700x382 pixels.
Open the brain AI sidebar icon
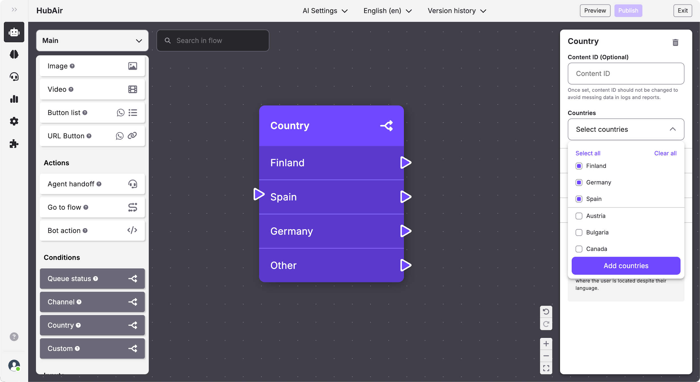pos(14,54)
